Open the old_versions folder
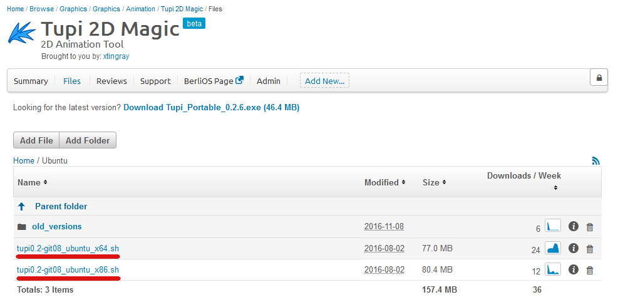Viewport: 618px width, 302px height. click(56, 226)
